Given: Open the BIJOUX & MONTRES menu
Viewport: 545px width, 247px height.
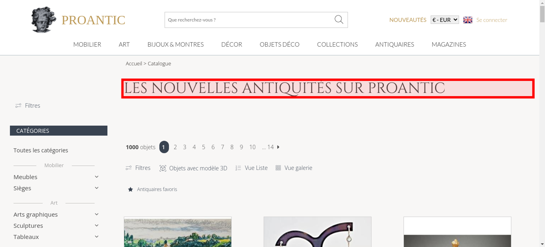Looking at the screenshot, I should click(x=175, y=44).
